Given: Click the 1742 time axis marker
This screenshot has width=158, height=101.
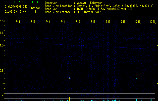Looking at the screenshot, I should click(x=32, y=22).
